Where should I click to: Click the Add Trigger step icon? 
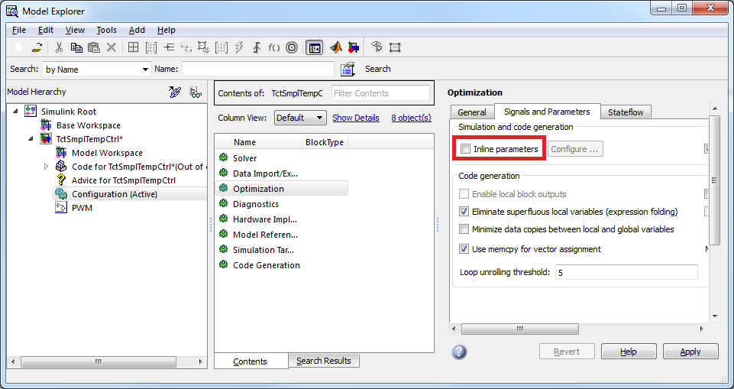(x=257, y=47)
